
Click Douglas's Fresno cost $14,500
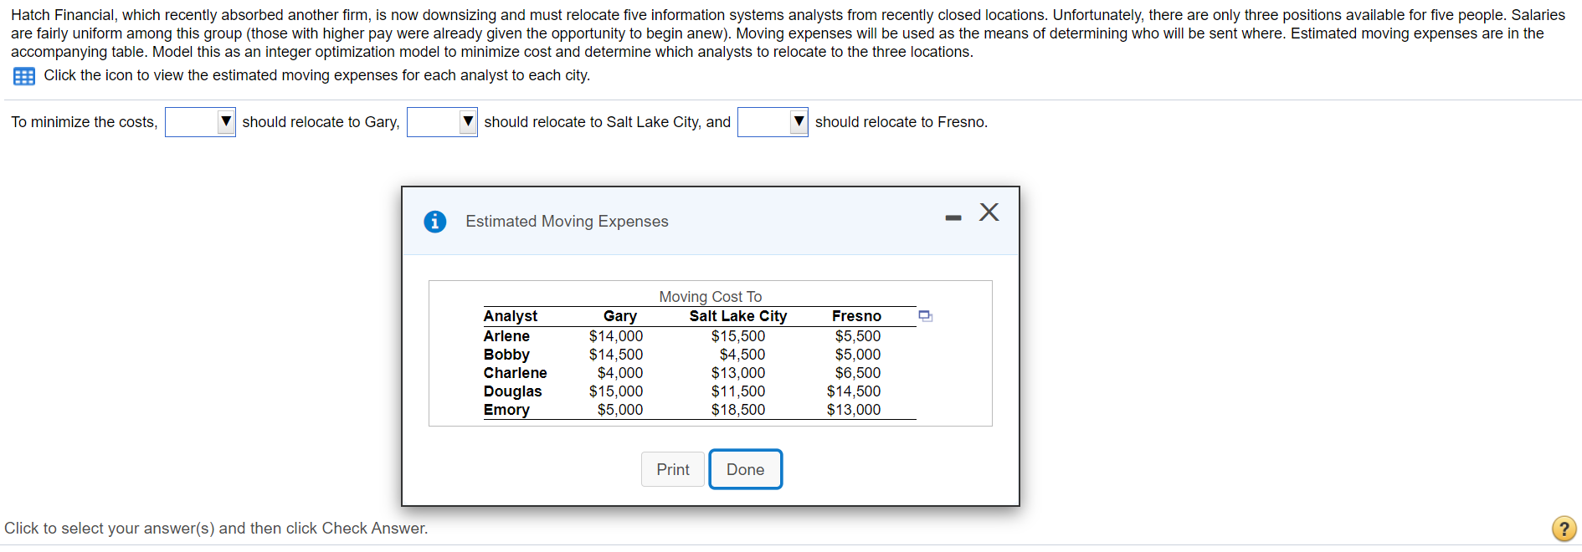[854, 391]
